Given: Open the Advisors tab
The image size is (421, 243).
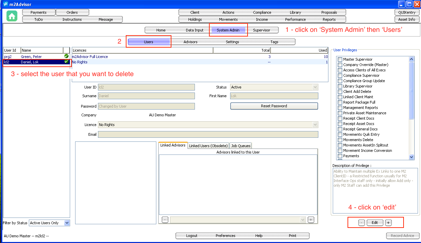Looking at the screenshot, I should pos(191,42).
